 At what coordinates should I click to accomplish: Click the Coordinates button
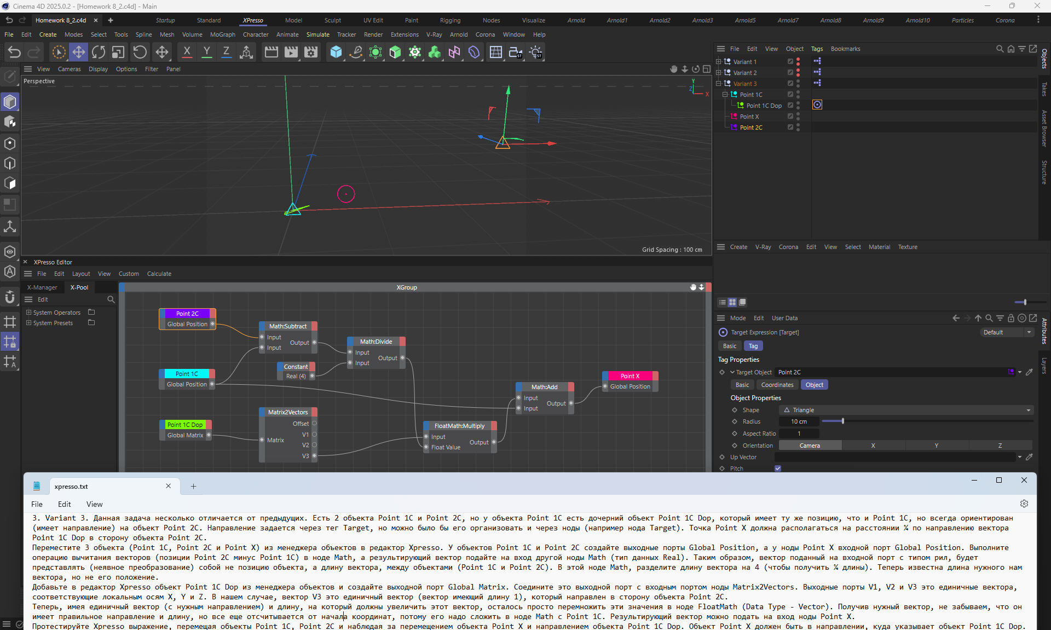click(x=777, y=385)
